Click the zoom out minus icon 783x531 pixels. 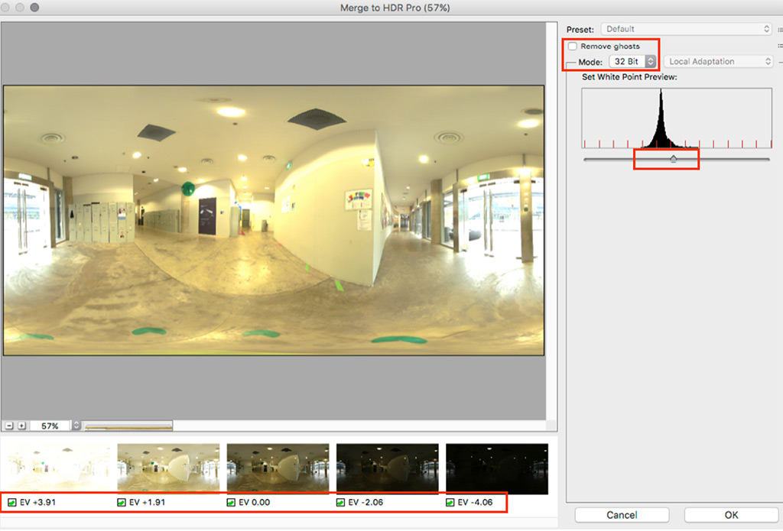click(x=8, y=425)
